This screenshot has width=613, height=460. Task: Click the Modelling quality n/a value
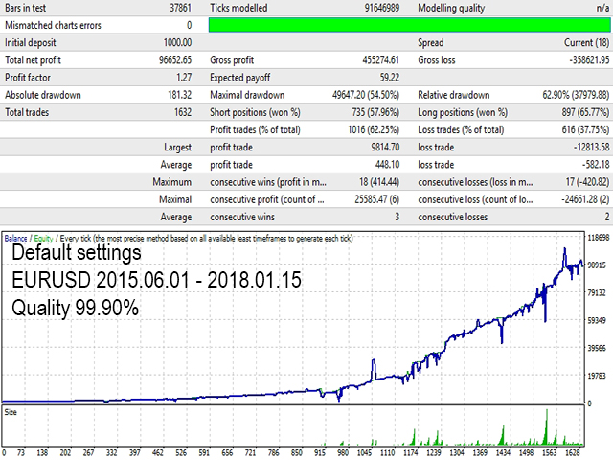[602, 8]
